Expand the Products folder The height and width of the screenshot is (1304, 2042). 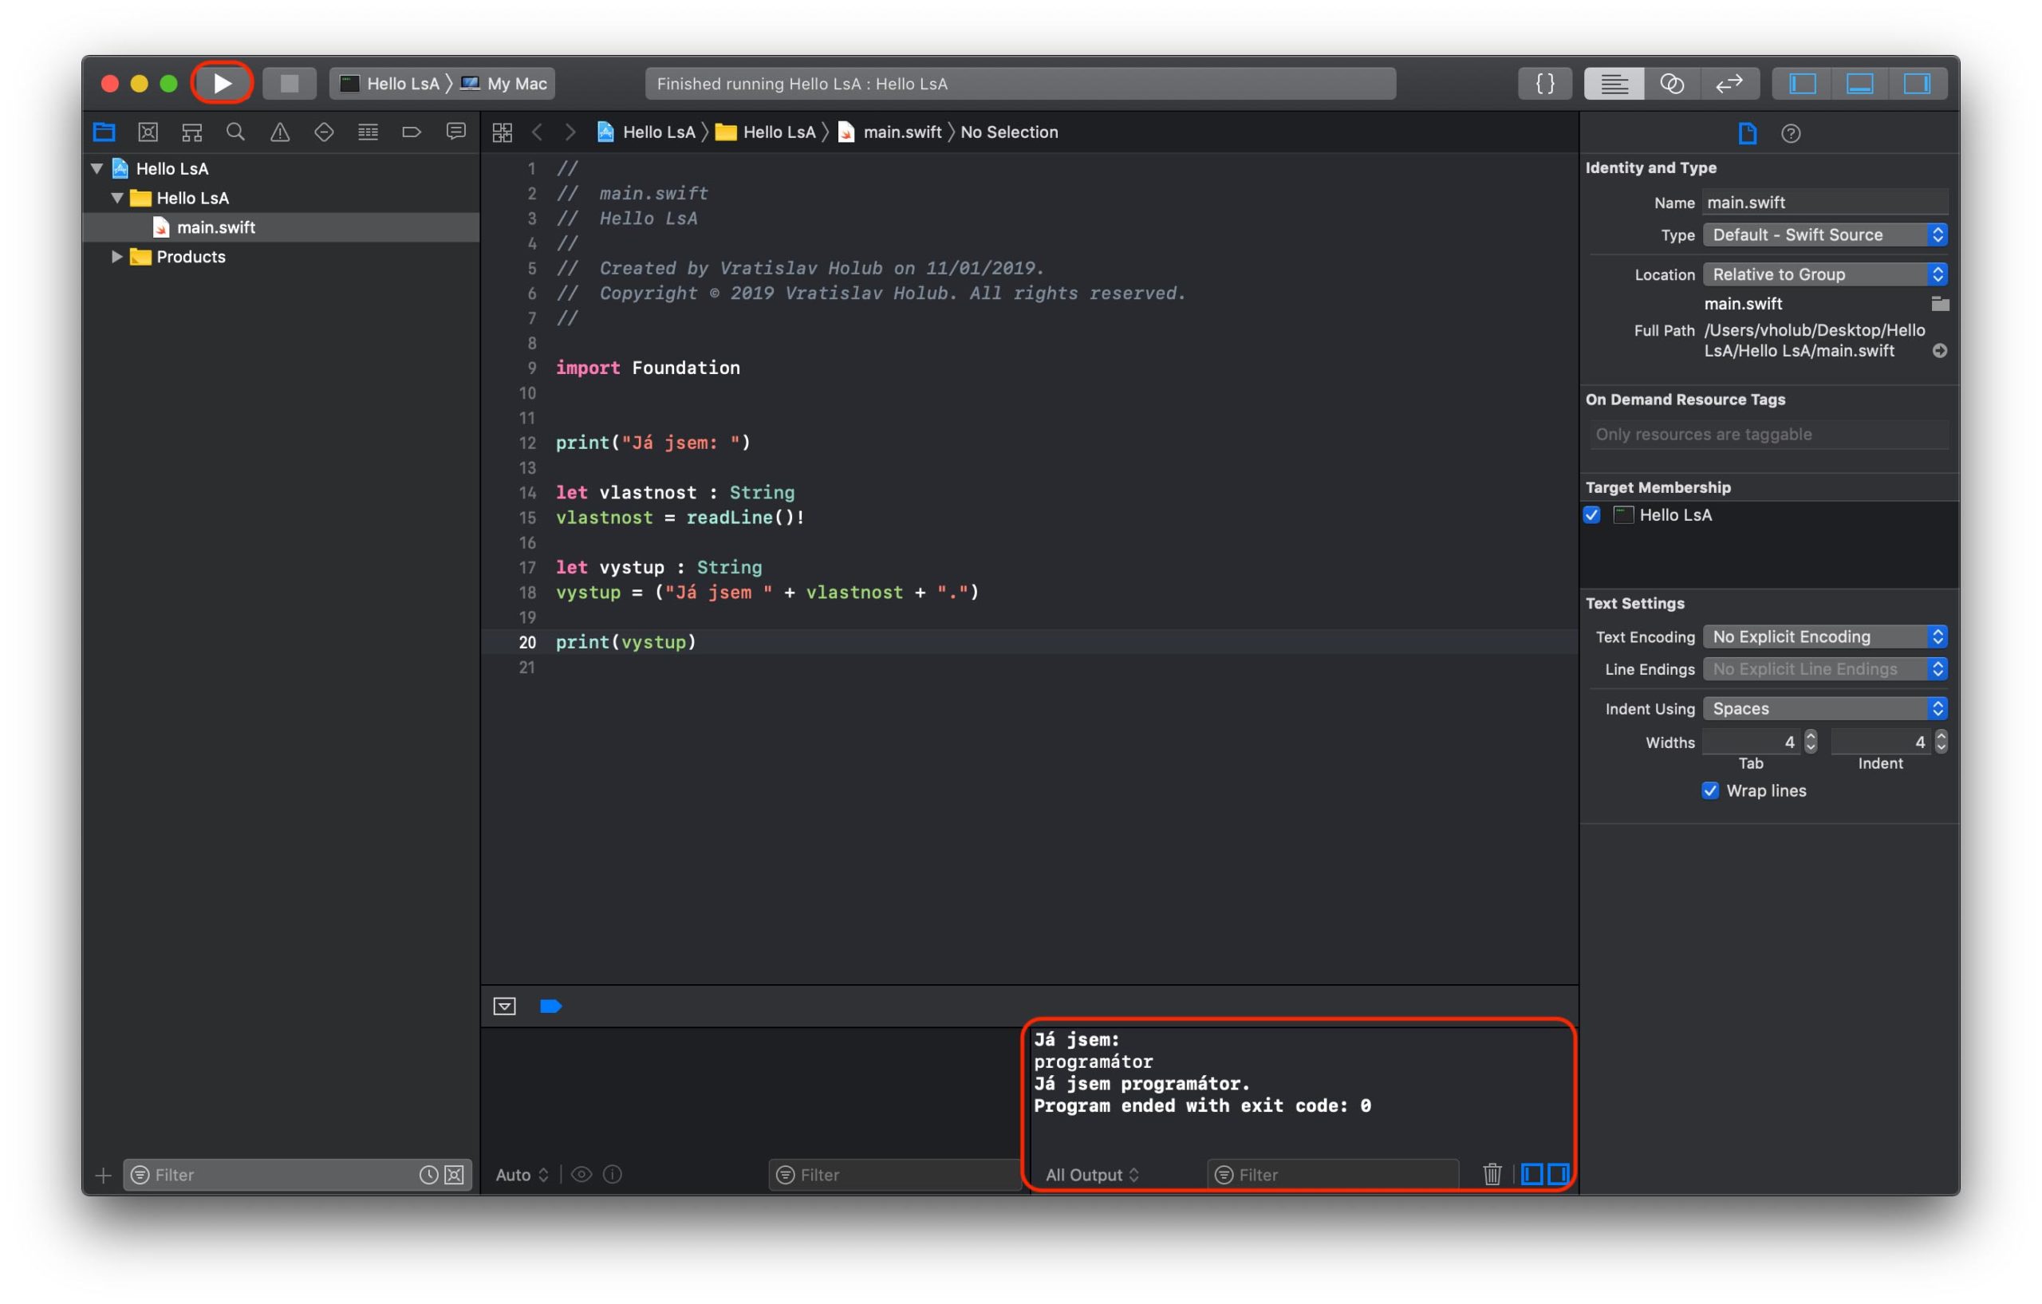click(117, 257)
